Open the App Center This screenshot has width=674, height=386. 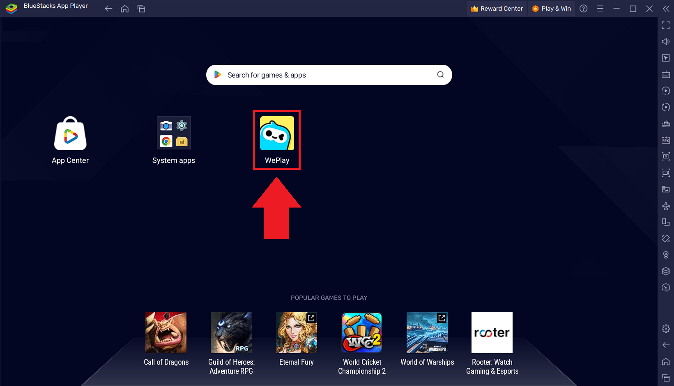click(70, 133)
